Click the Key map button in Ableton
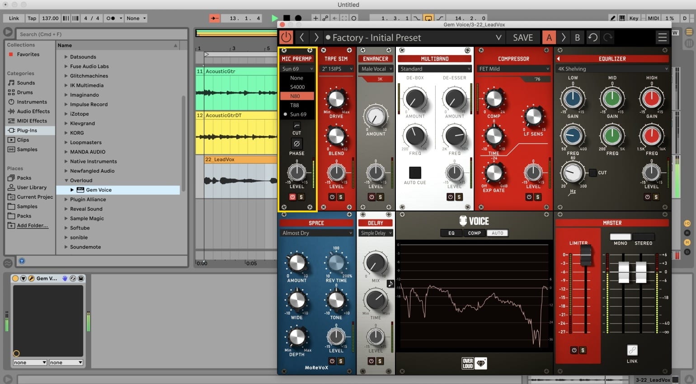 (634, 18)
